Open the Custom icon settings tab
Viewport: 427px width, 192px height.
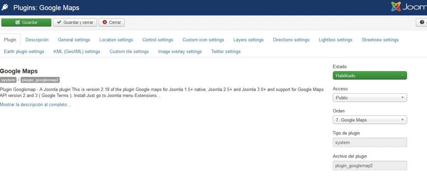[x=203, y=40]
